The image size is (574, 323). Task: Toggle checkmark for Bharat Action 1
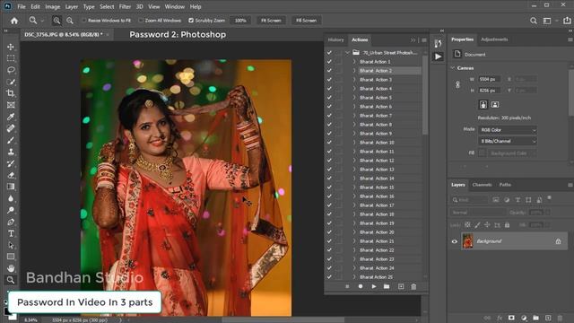click(329, 62)
